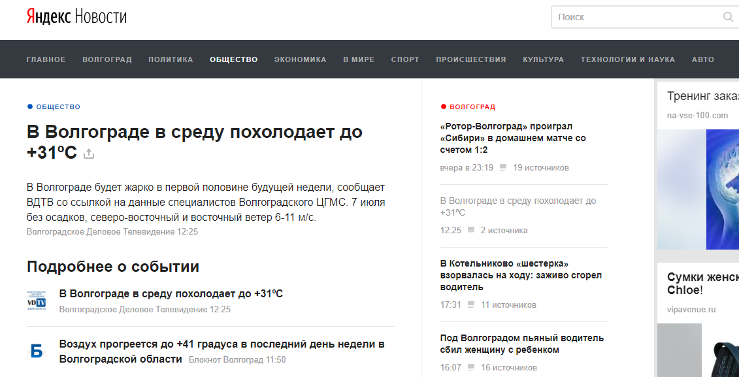Click sources icon next to 2 источника
Image resolution: width=739 pixels, height=377 pixels.
pyautogui.click(x=471, y=230)
